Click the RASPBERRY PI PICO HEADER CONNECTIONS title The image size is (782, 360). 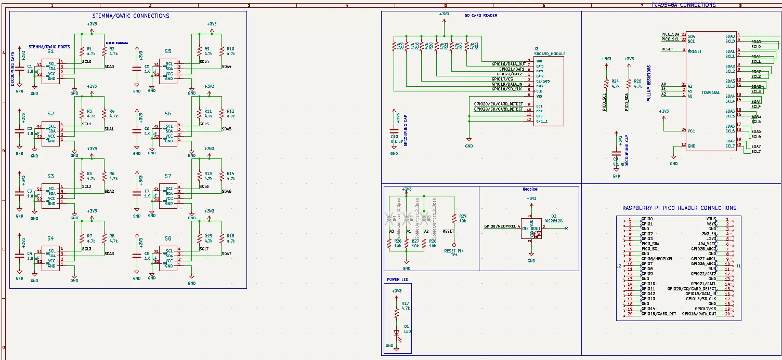pyautogui.click(x=679, y=208)
